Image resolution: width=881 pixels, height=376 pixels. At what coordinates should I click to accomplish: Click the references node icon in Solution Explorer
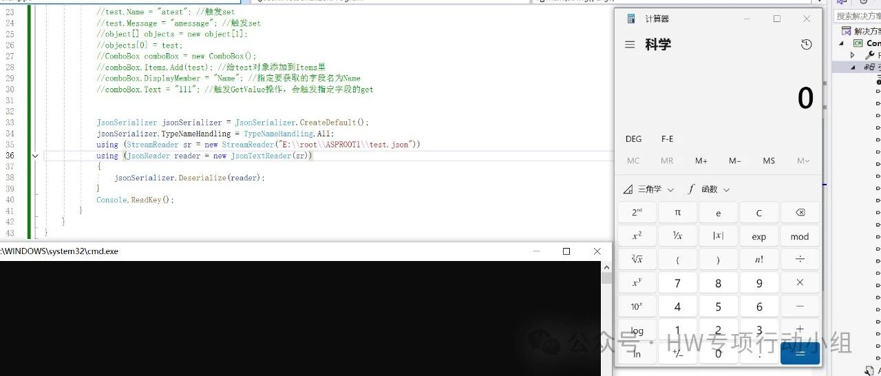click(870, 67)
